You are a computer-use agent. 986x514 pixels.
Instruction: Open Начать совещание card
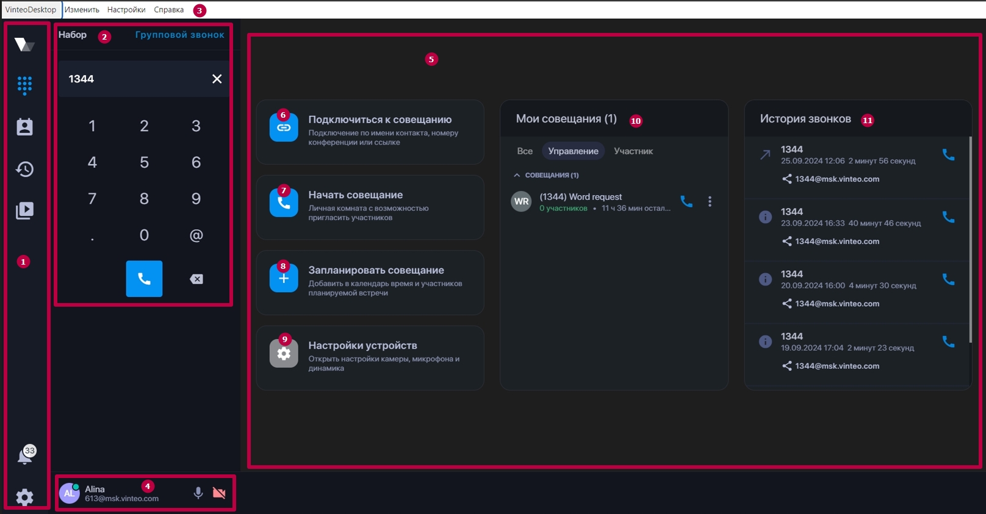pos(370,207)
